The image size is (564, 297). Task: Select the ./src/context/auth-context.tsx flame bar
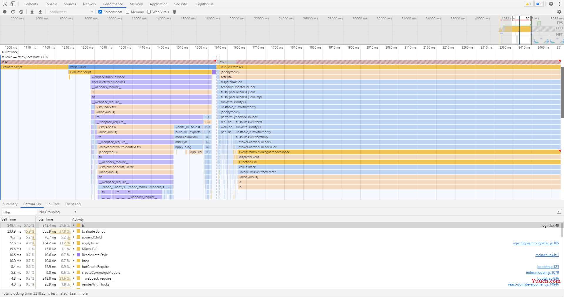point(136,147)
